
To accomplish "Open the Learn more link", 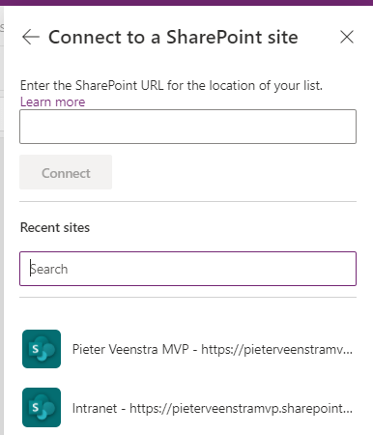I will tap(53, 102).
